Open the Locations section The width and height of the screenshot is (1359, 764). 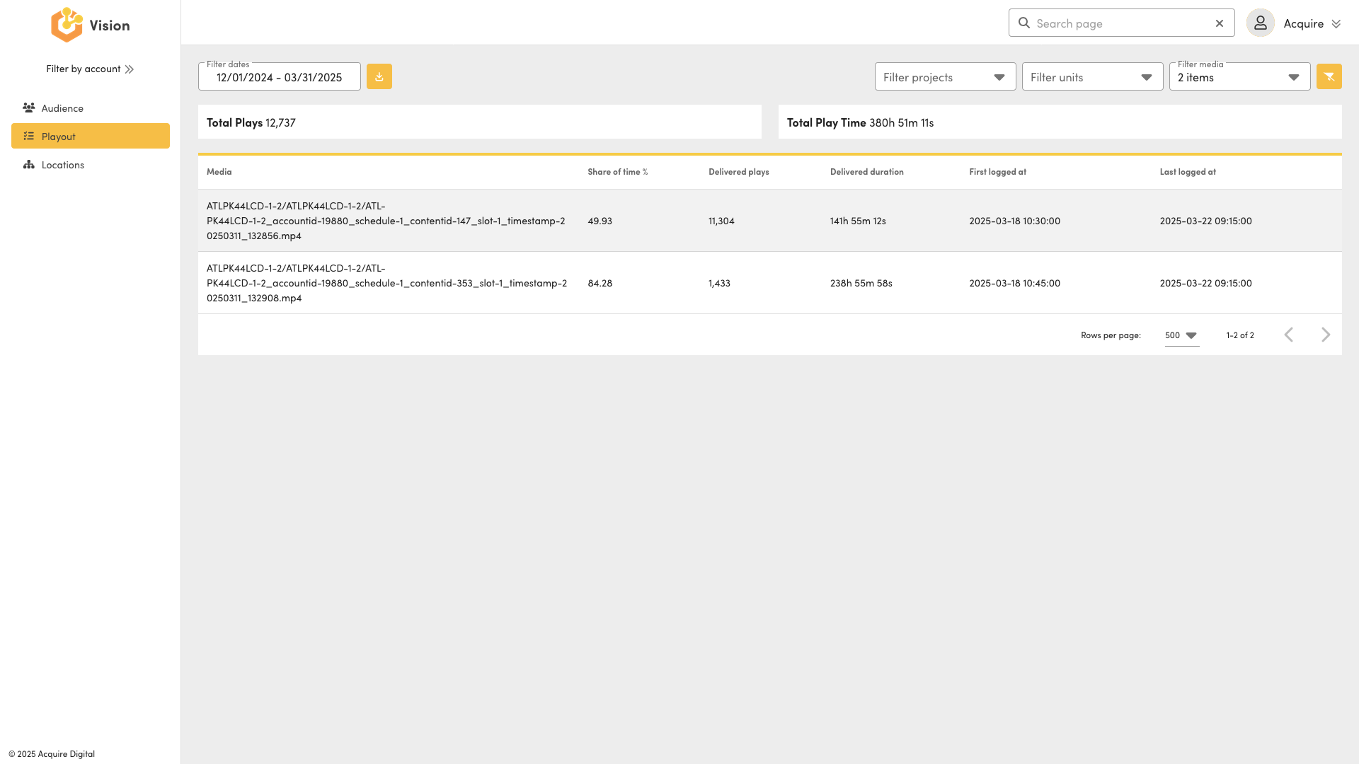click(x=91, y=164)
